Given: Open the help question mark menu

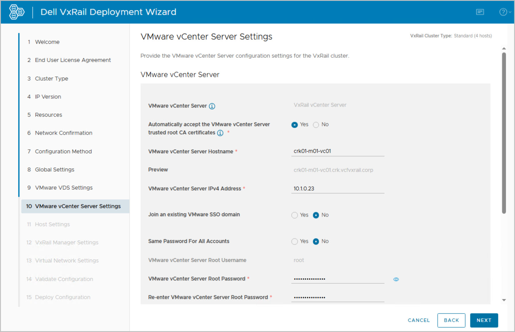Looking at the screenshot, I should (x=504, y=12).
